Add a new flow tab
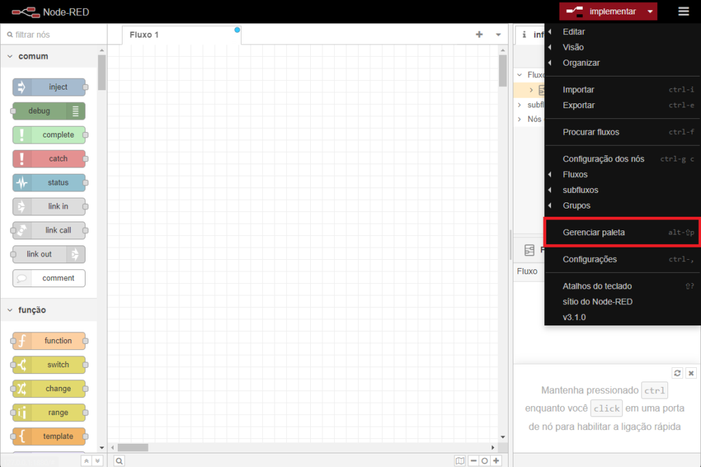The width and height of the screenshot is (701, 467). coord(479,34)
